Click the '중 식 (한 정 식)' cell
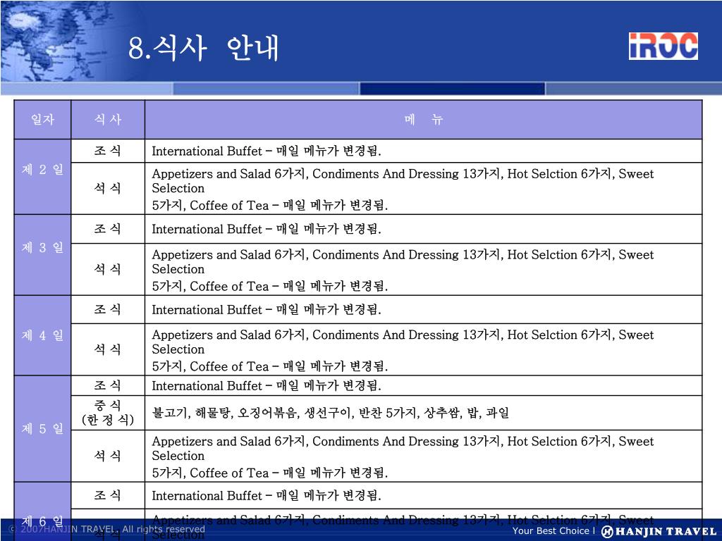Viewport: 722px width, 541px height. click(108, 413)
